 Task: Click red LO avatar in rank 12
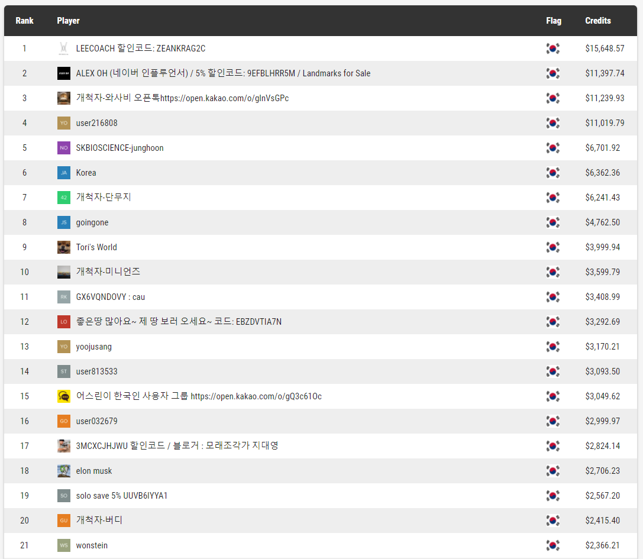pyautogui.click(x=63, y=322)
